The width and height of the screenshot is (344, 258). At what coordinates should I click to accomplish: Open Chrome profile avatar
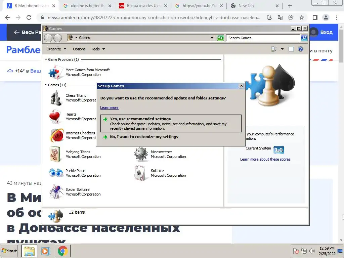(326, 17)
